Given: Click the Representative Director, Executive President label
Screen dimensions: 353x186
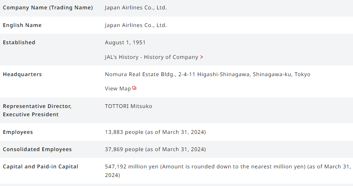Looking at the screenshot, I should (x=37, y=110).
